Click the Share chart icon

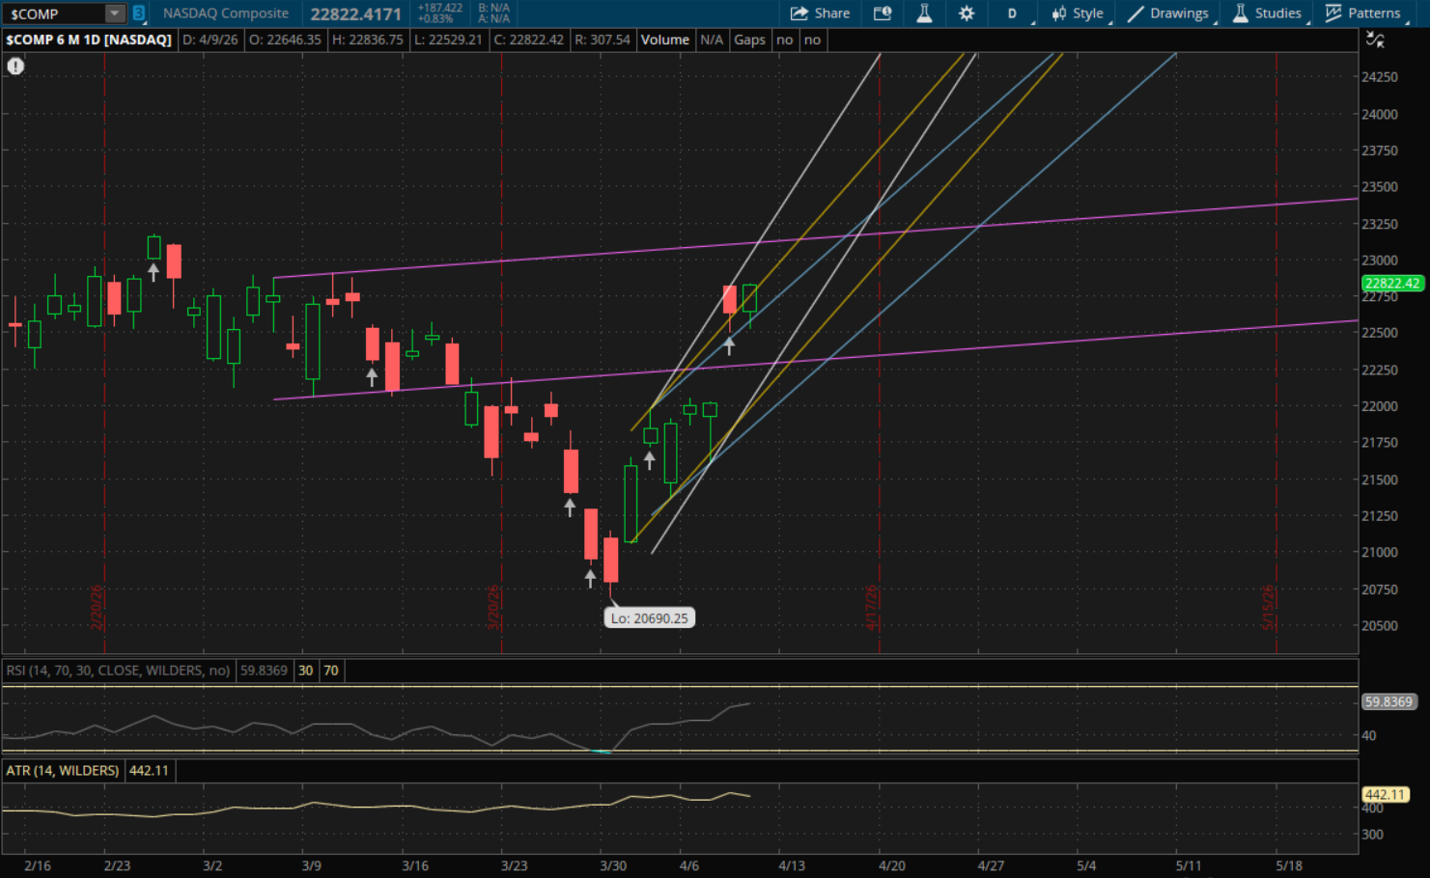[820, 14]
